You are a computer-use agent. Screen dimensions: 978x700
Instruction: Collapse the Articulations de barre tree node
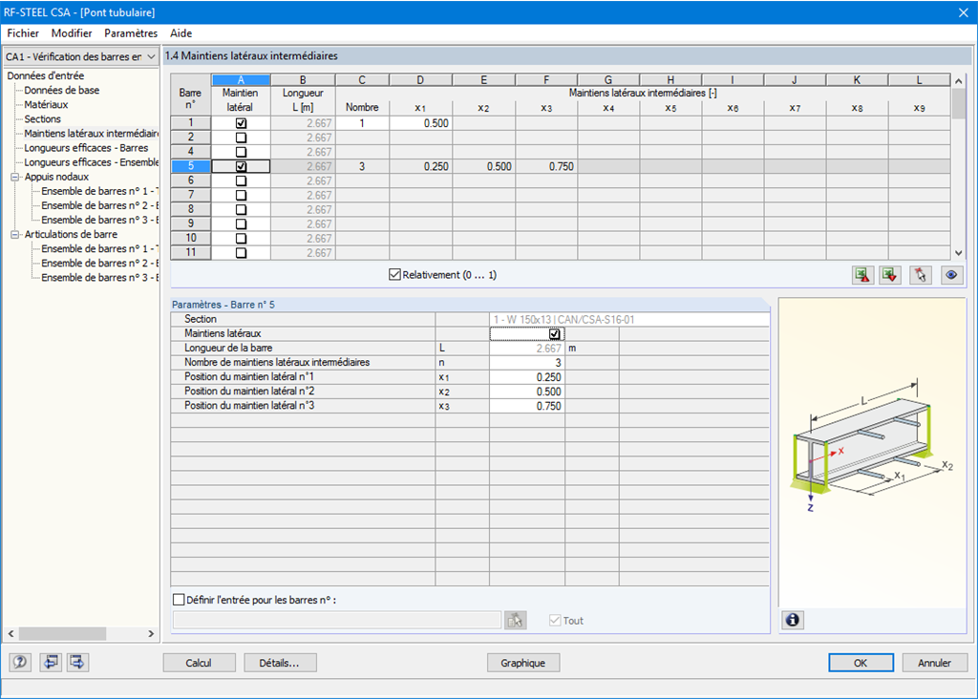coord(15,235)
